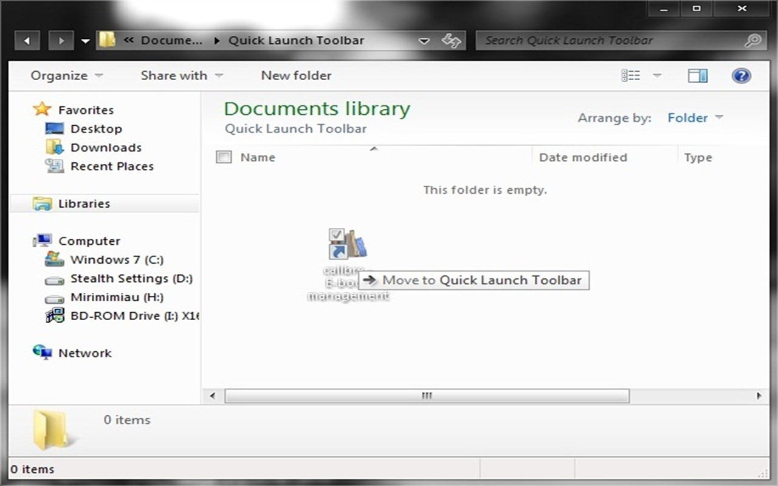Sort by the Name column header
This screenshot has height=486, width=778.
258,157
